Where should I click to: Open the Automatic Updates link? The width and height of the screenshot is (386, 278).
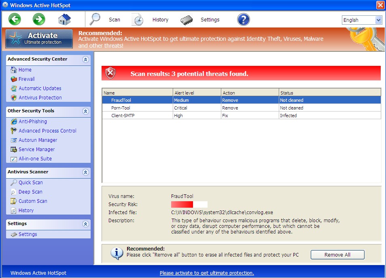click(x=40, y=88)
